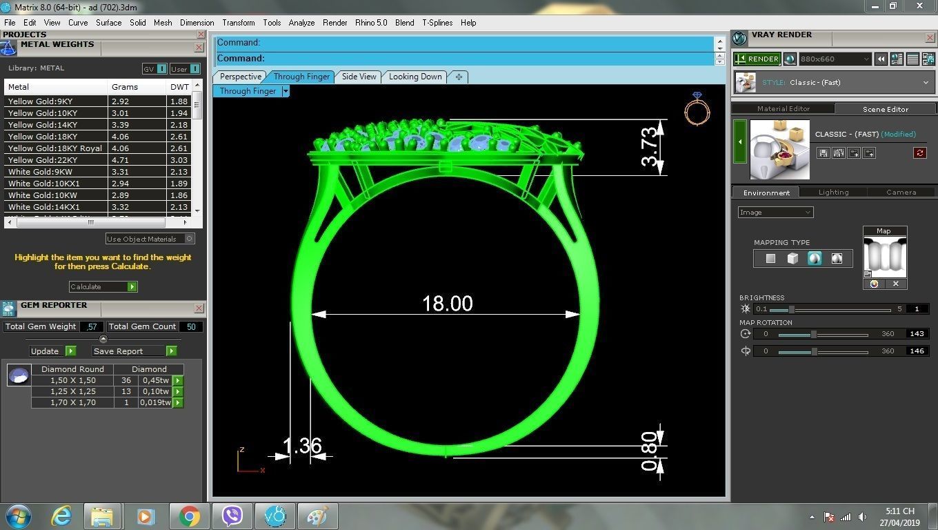Click the sphere preview icon beside RENDER

(x=790, y=59)
